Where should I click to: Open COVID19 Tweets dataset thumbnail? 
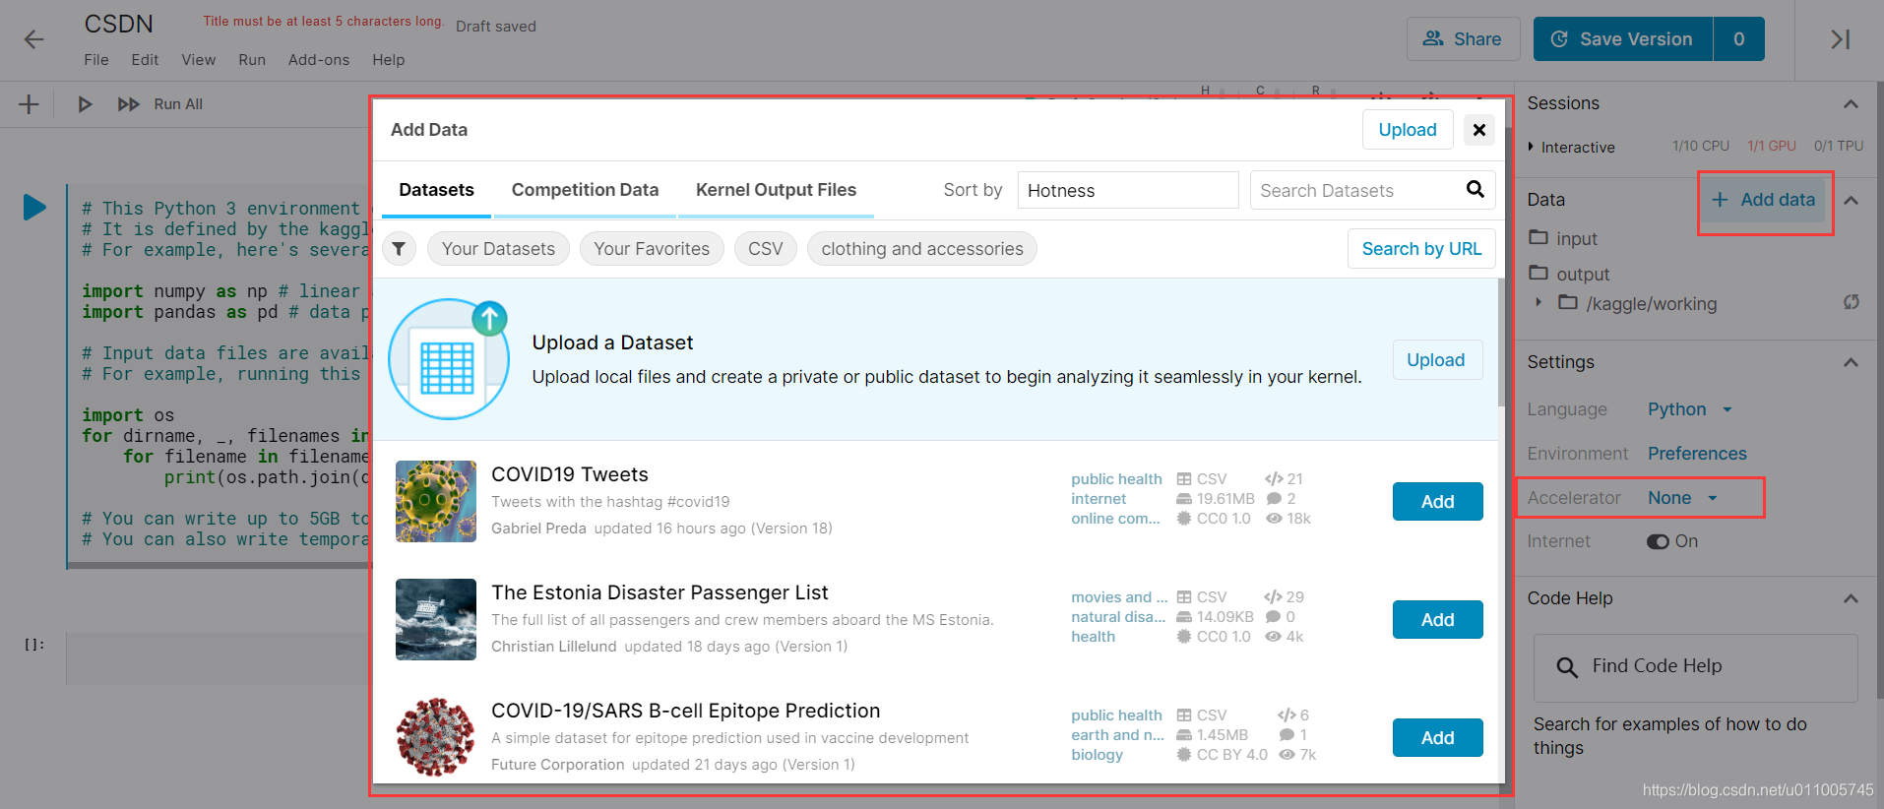pyautogui.click(x=436, y=501)
